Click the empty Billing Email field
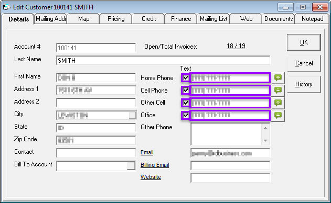 point(230,165)
